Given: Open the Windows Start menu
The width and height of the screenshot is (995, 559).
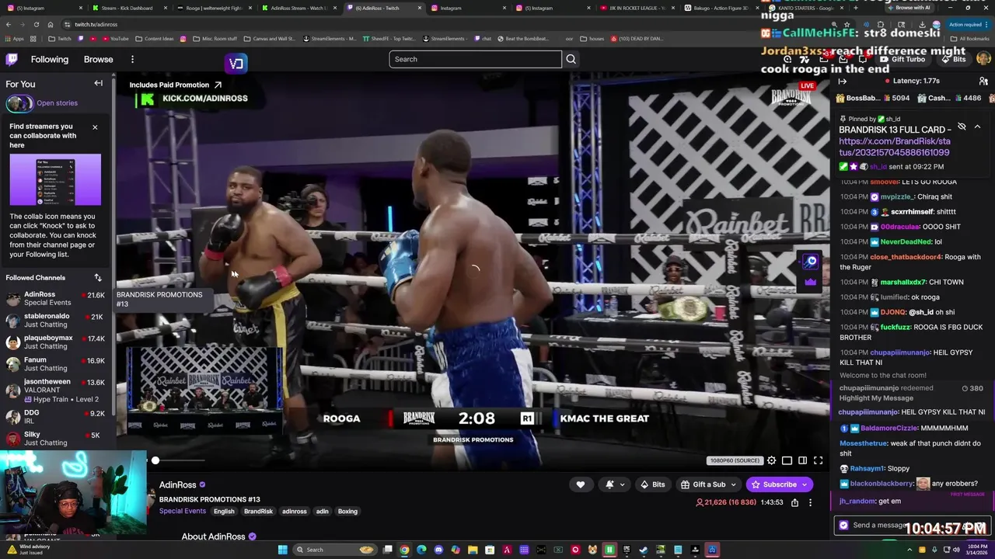Looking at the screenshot, I should click(x=283, y=550).
